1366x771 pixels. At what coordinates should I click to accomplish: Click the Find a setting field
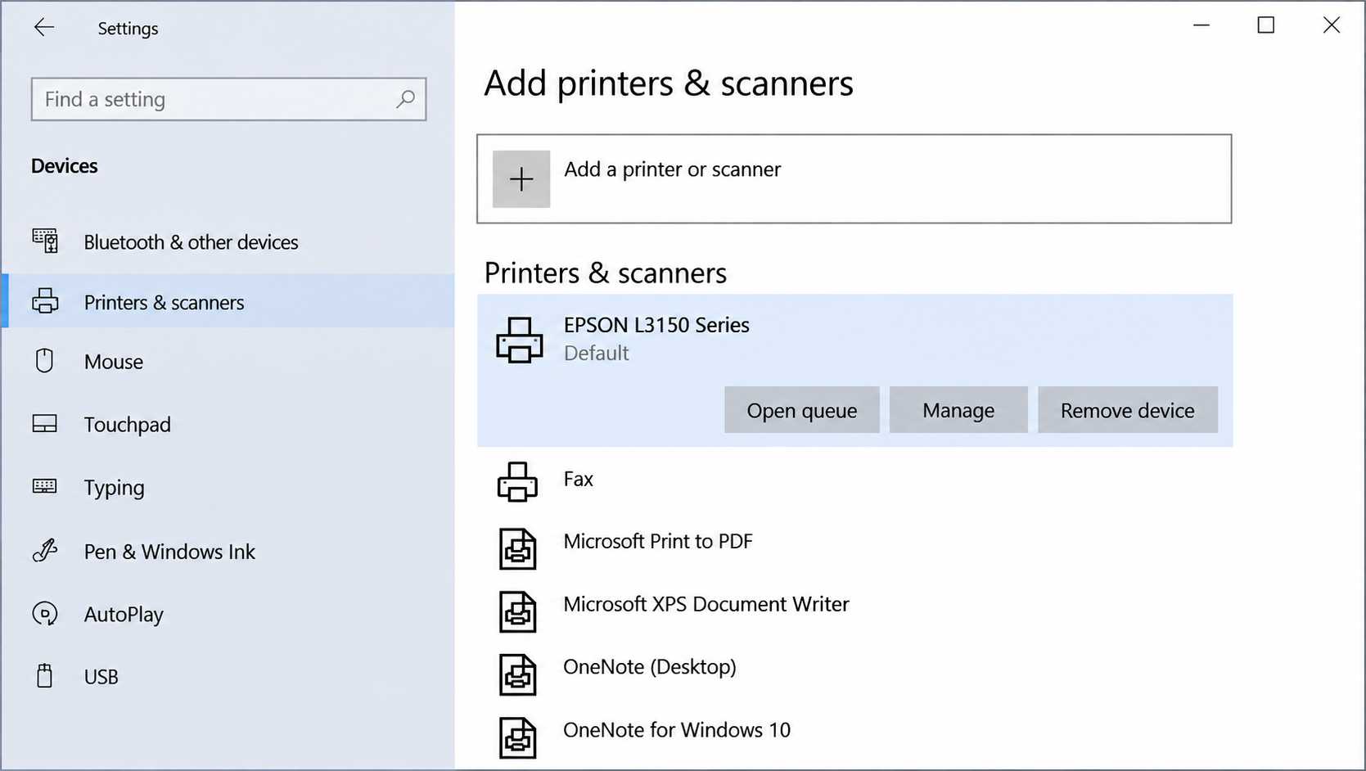228,99
